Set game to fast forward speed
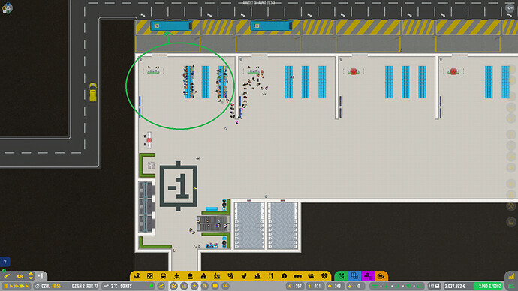Screen dimensions: 518x291 click(17, 286)
